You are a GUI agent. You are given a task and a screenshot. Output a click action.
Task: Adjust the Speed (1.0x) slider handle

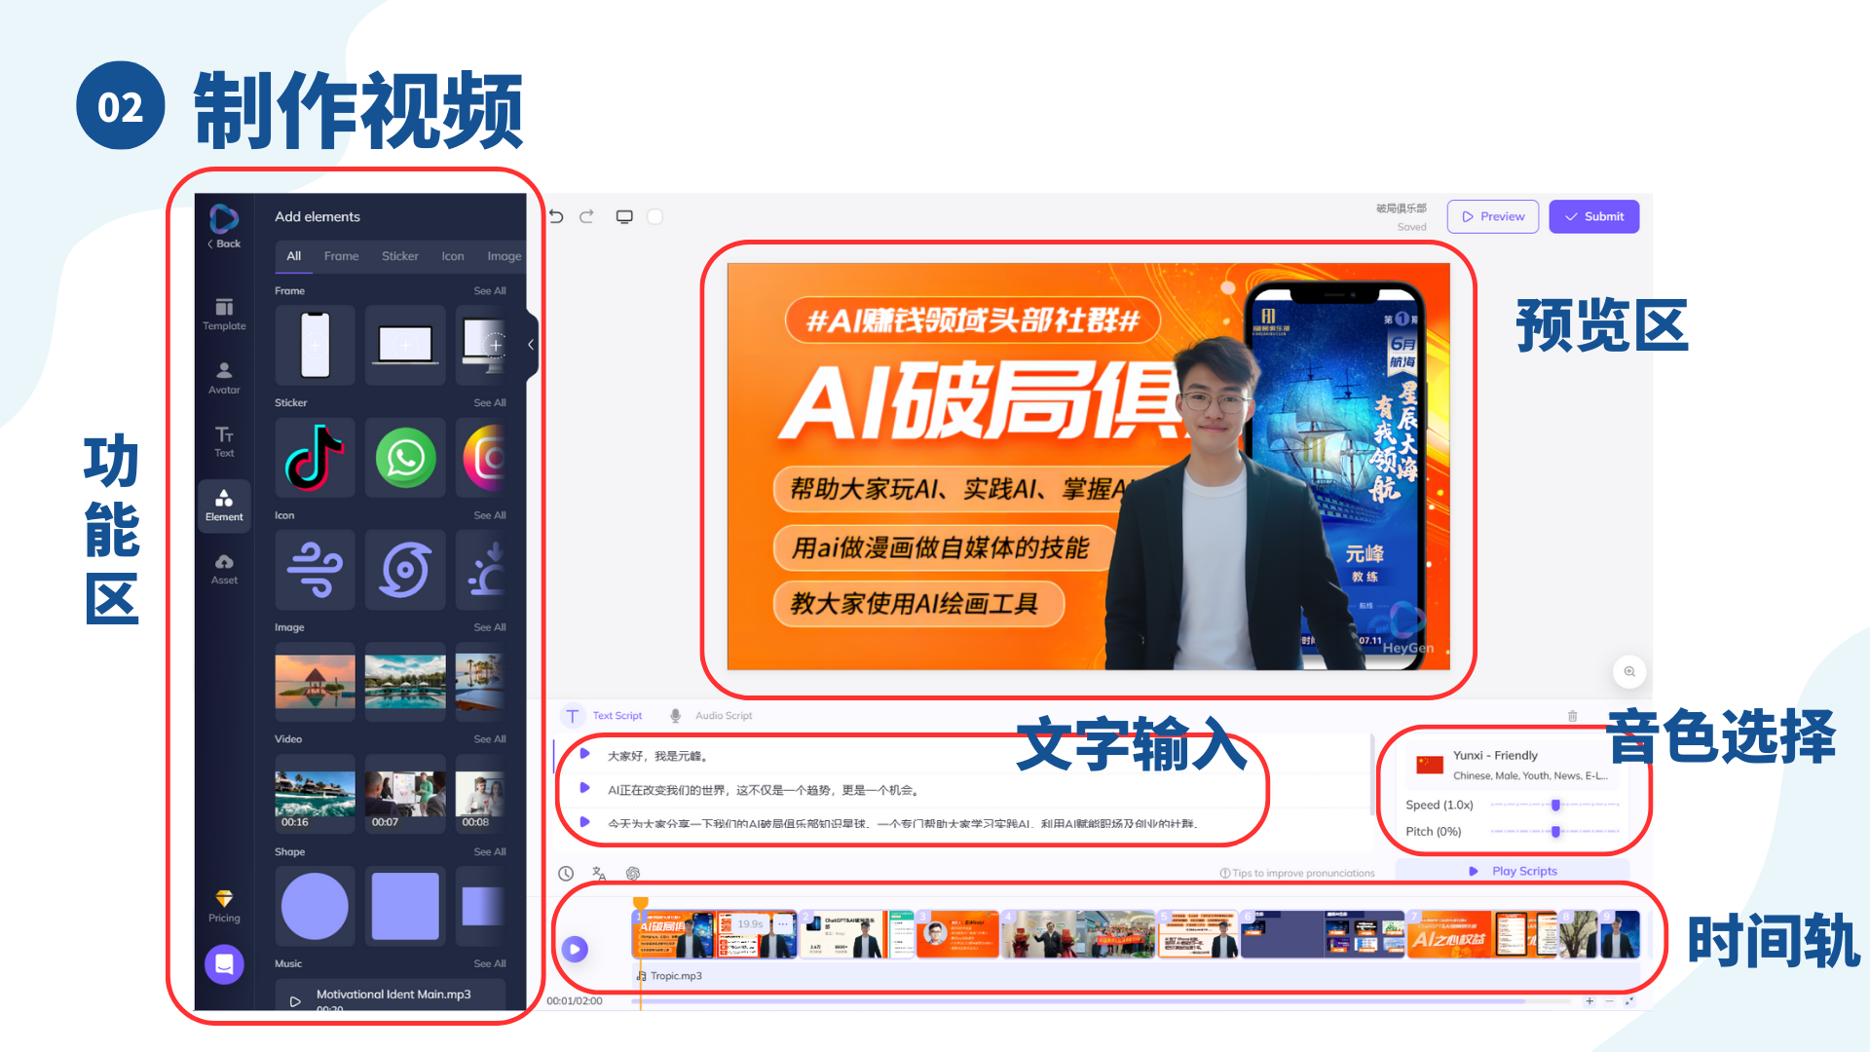click(x=1555, y=806)
